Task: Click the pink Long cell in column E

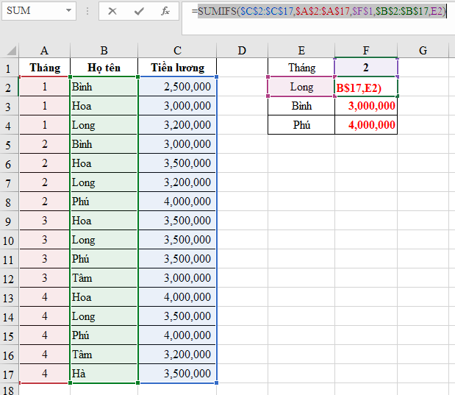Action: (301, 87)
